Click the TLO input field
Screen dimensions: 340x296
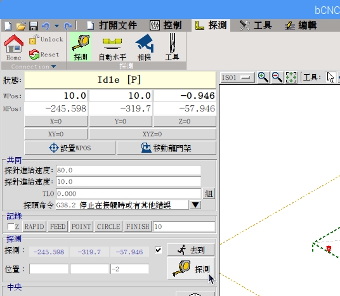tap(128, 193)
